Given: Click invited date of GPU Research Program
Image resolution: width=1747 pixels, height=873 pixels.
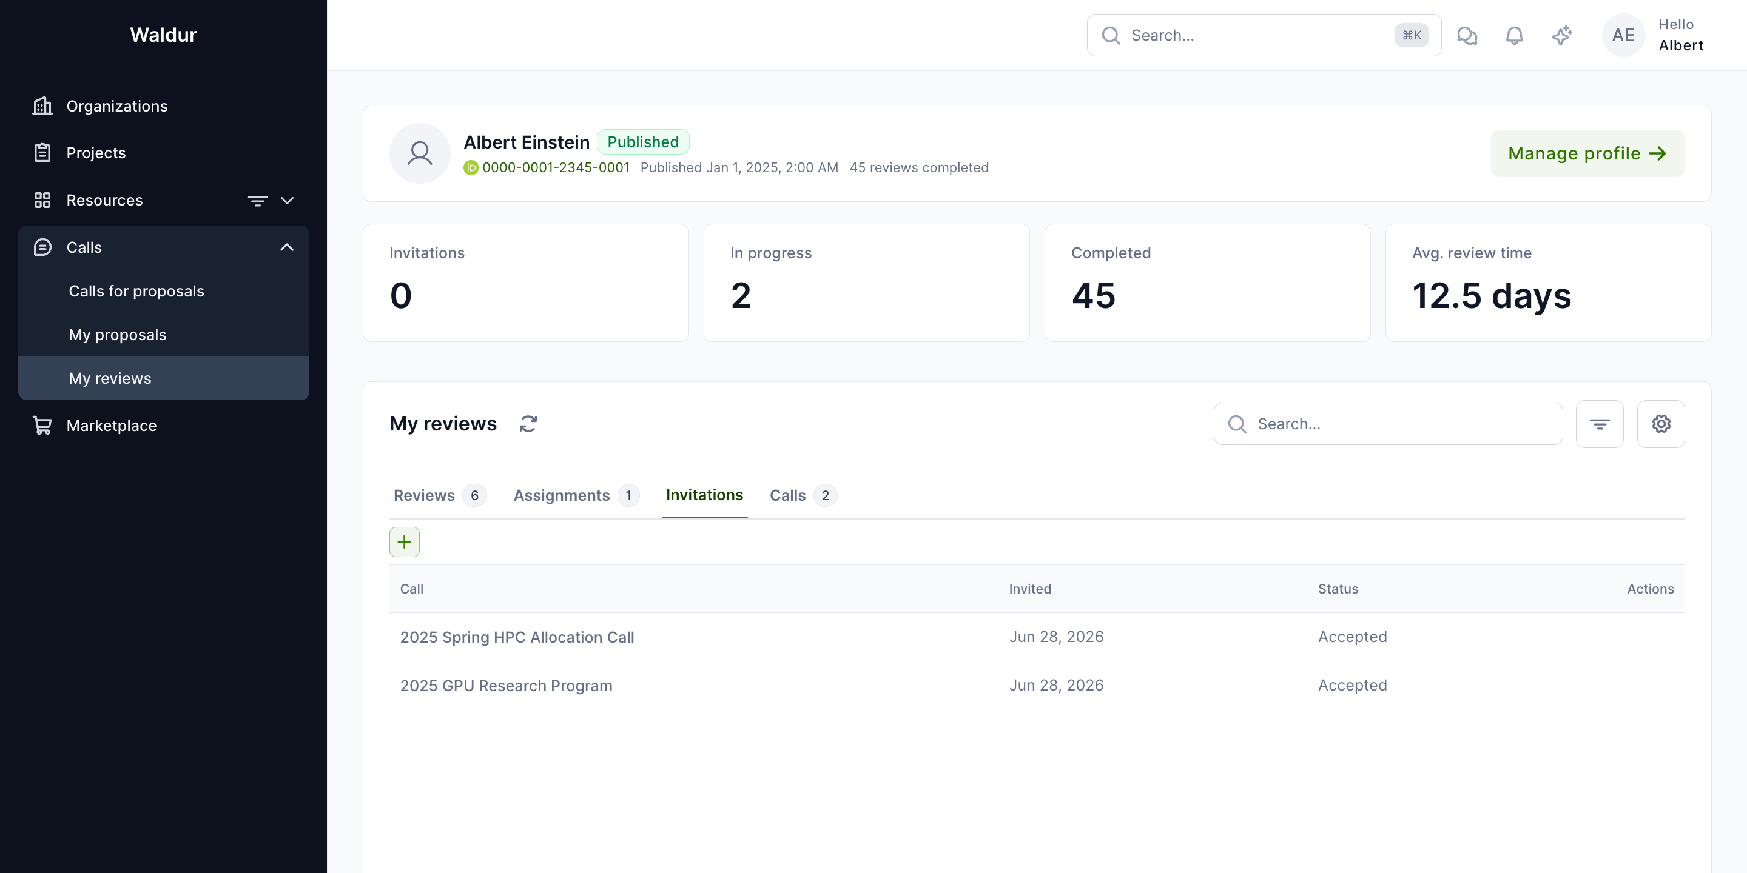Looking at the screenshot, I should click(x=1056, y=685).
